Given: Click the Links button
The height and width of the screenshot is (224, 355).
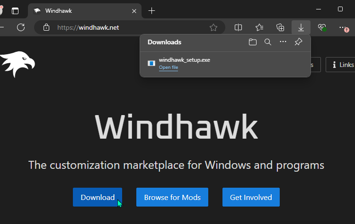Looking at the screenshot, I should (341, 65).
